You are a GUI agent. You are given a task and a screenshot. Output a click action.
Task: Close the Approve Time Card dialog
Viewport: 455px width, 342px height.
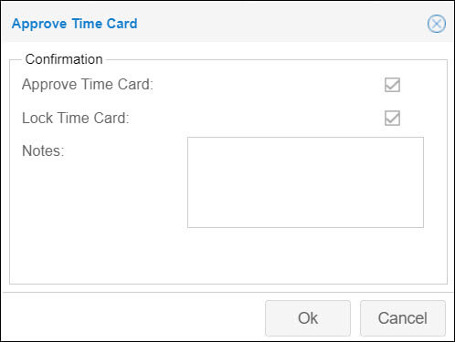pos(437,24)
